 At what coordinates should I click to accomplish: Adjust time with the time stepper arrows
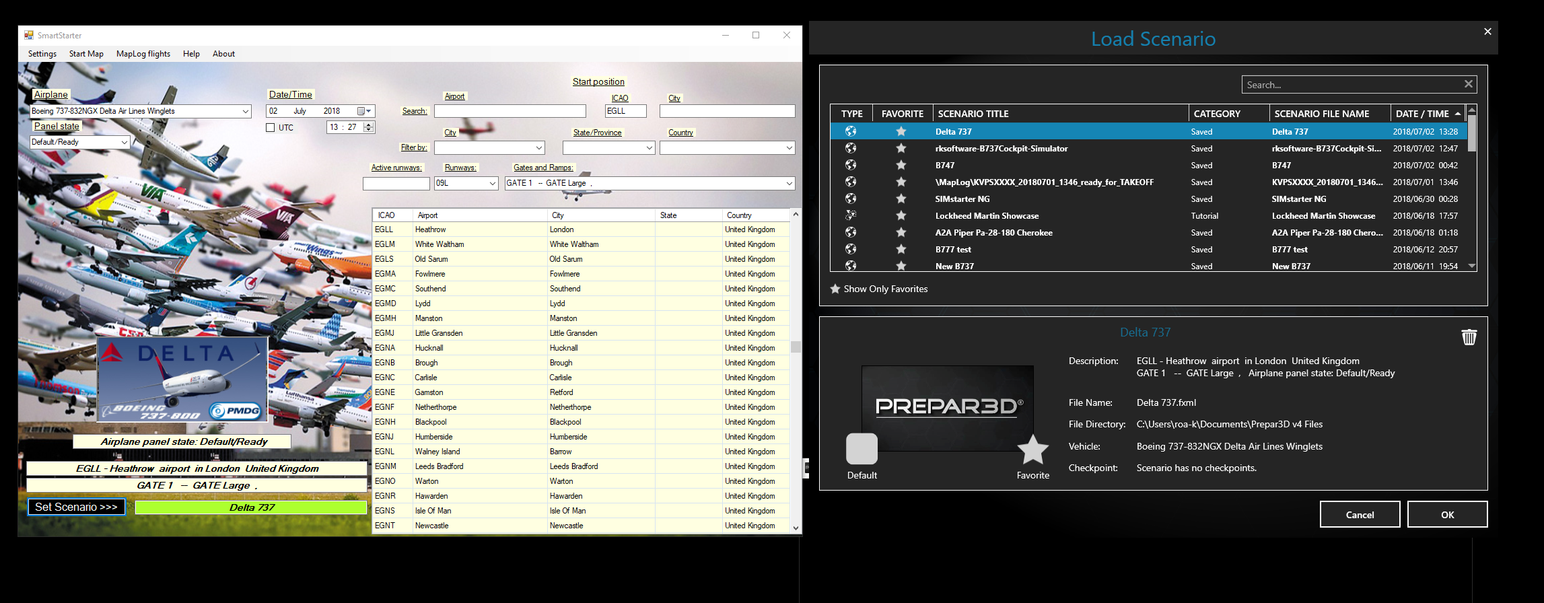pos(368,127)
